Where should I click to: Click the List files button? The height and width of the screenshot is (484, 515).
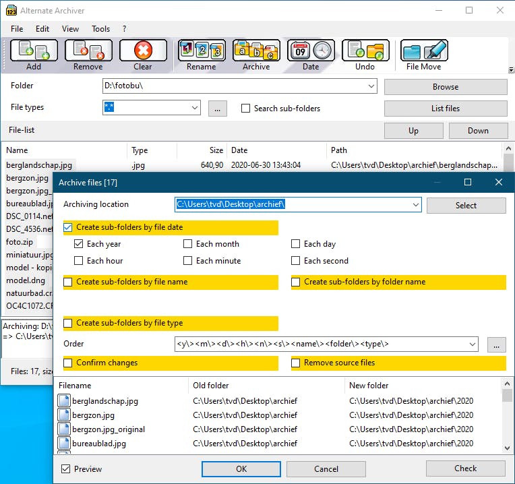(x=446, y=109)
